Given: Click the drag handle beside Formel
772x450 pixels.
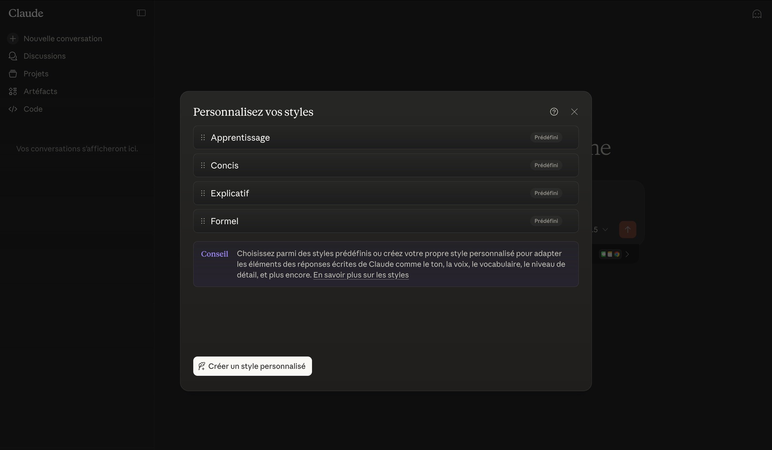Looking at the screenshot, I should click(x=203, y=221).
